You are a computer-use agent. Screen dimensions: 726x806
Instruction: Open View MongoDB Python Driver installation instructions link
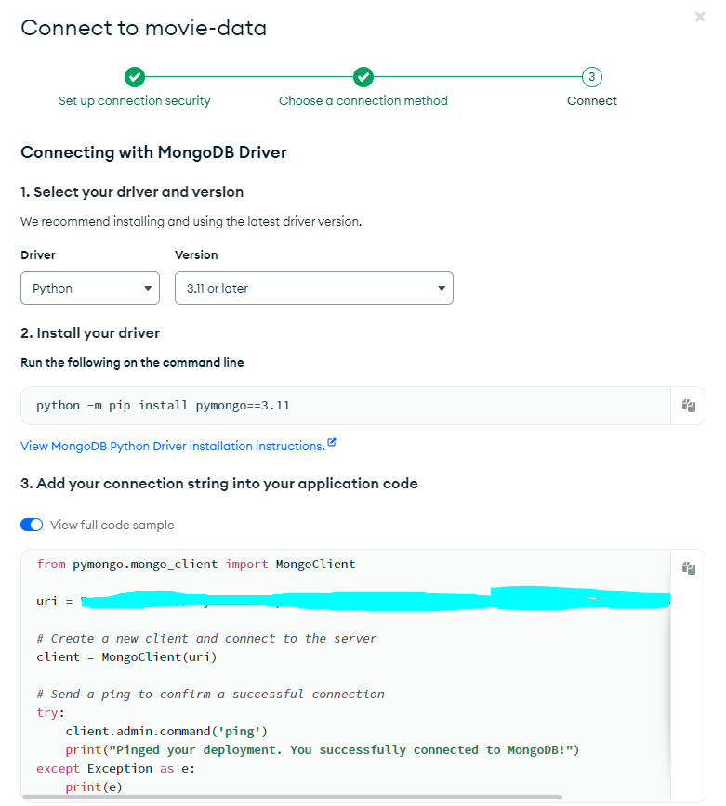point(173,446)
